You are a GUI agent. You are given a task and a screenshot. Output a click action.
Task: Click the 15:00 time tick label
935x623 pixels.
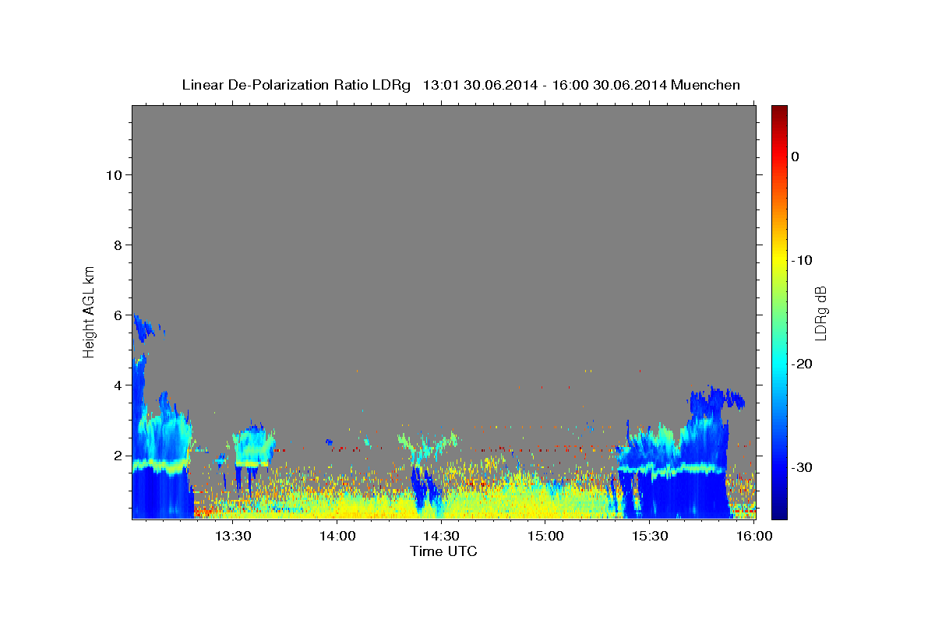pos(546,536)
